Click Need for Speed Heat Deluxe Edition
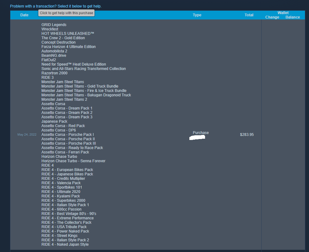The width and height of the screenshot is (309, 252). tap(73, 64)
